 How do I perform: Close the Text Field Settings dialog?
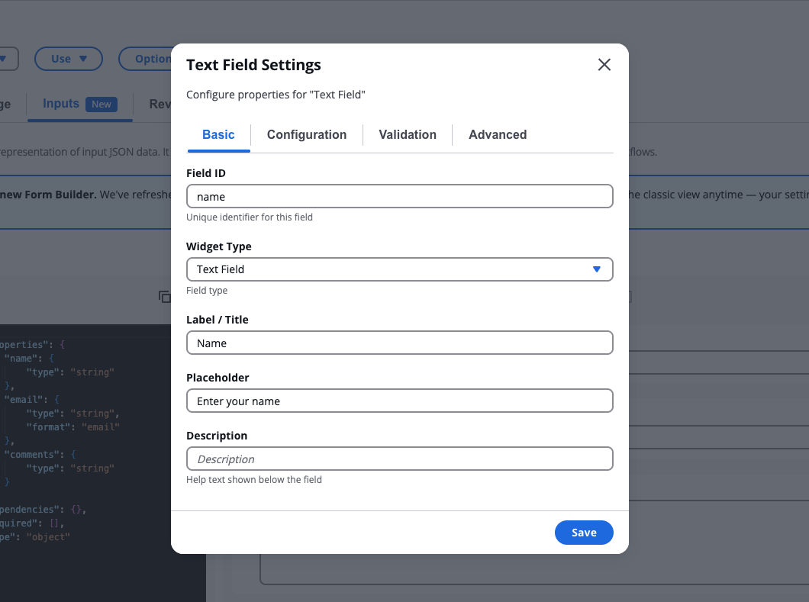604,65
